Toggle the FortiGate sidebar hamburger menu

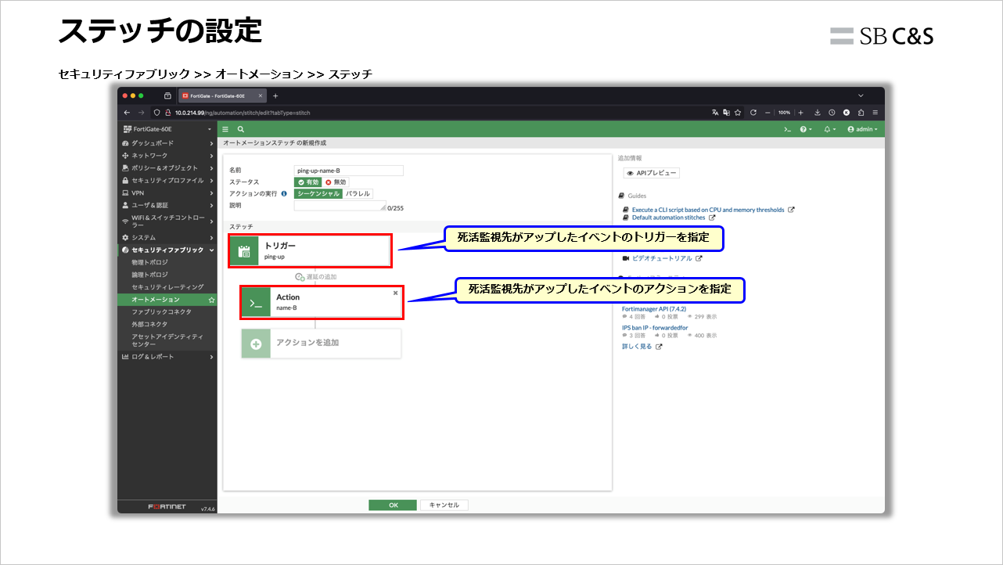225,129
